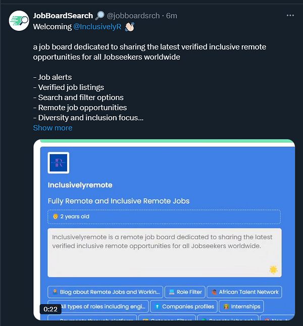Click the video 0:22 duration badge

(50, 309)
